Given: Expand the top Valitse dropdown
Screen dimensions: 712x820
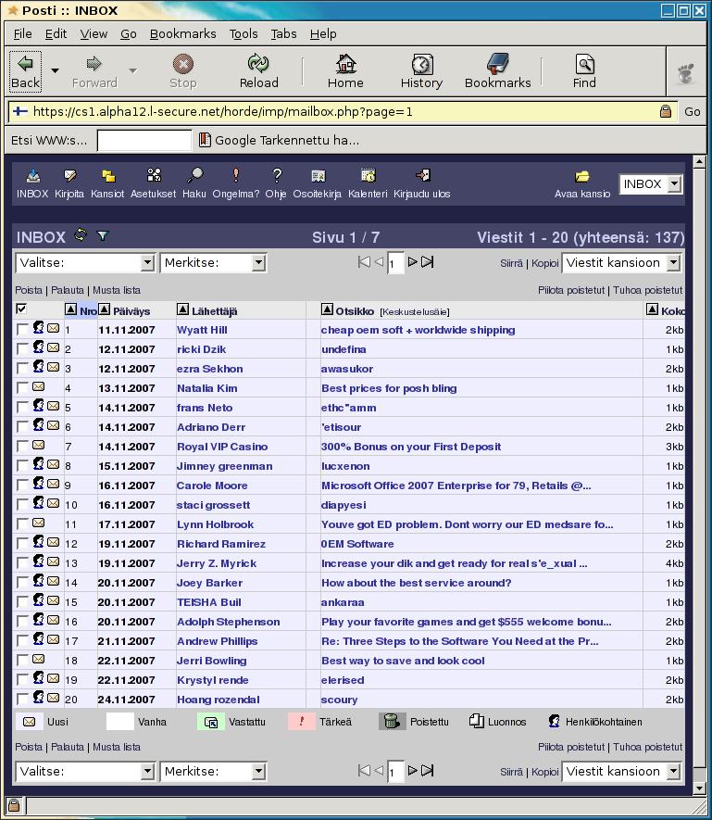Looking at the screenshot, I should click(x=86, y=262).
